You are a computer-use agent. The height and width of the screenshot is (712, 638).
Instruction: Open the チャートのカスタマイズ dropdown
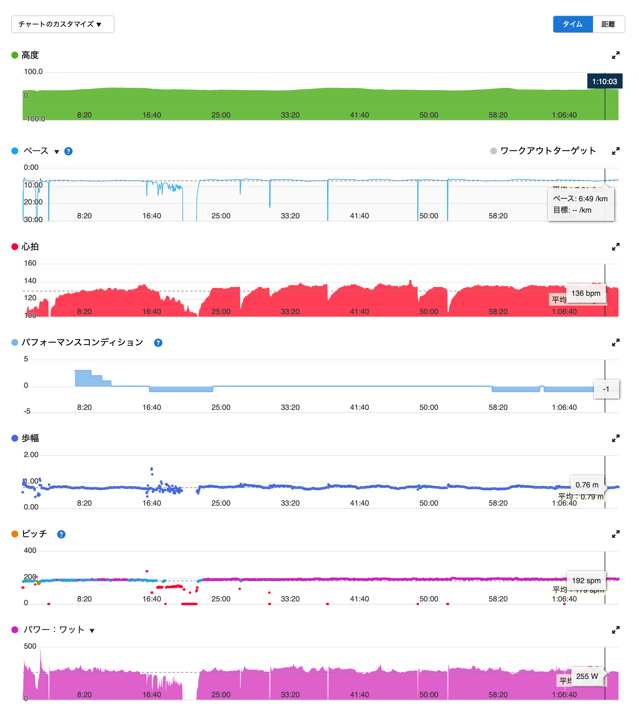63,24
